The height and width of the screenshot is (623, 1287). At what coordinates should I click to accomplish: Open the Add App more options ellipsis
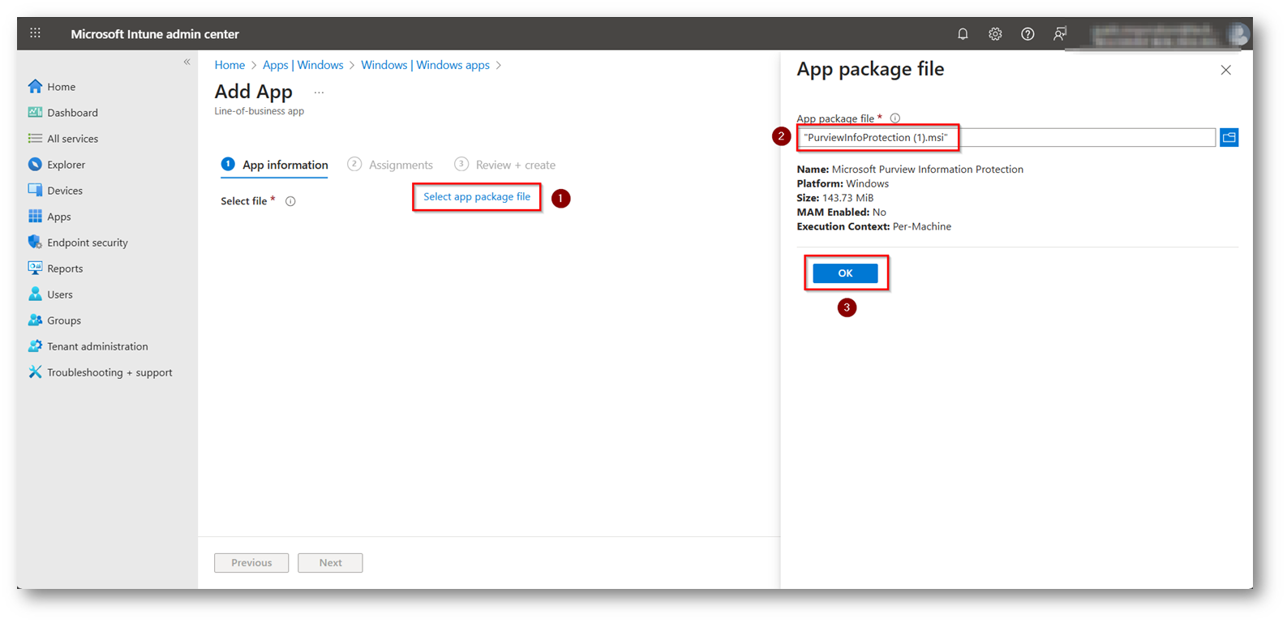point(319,92)
